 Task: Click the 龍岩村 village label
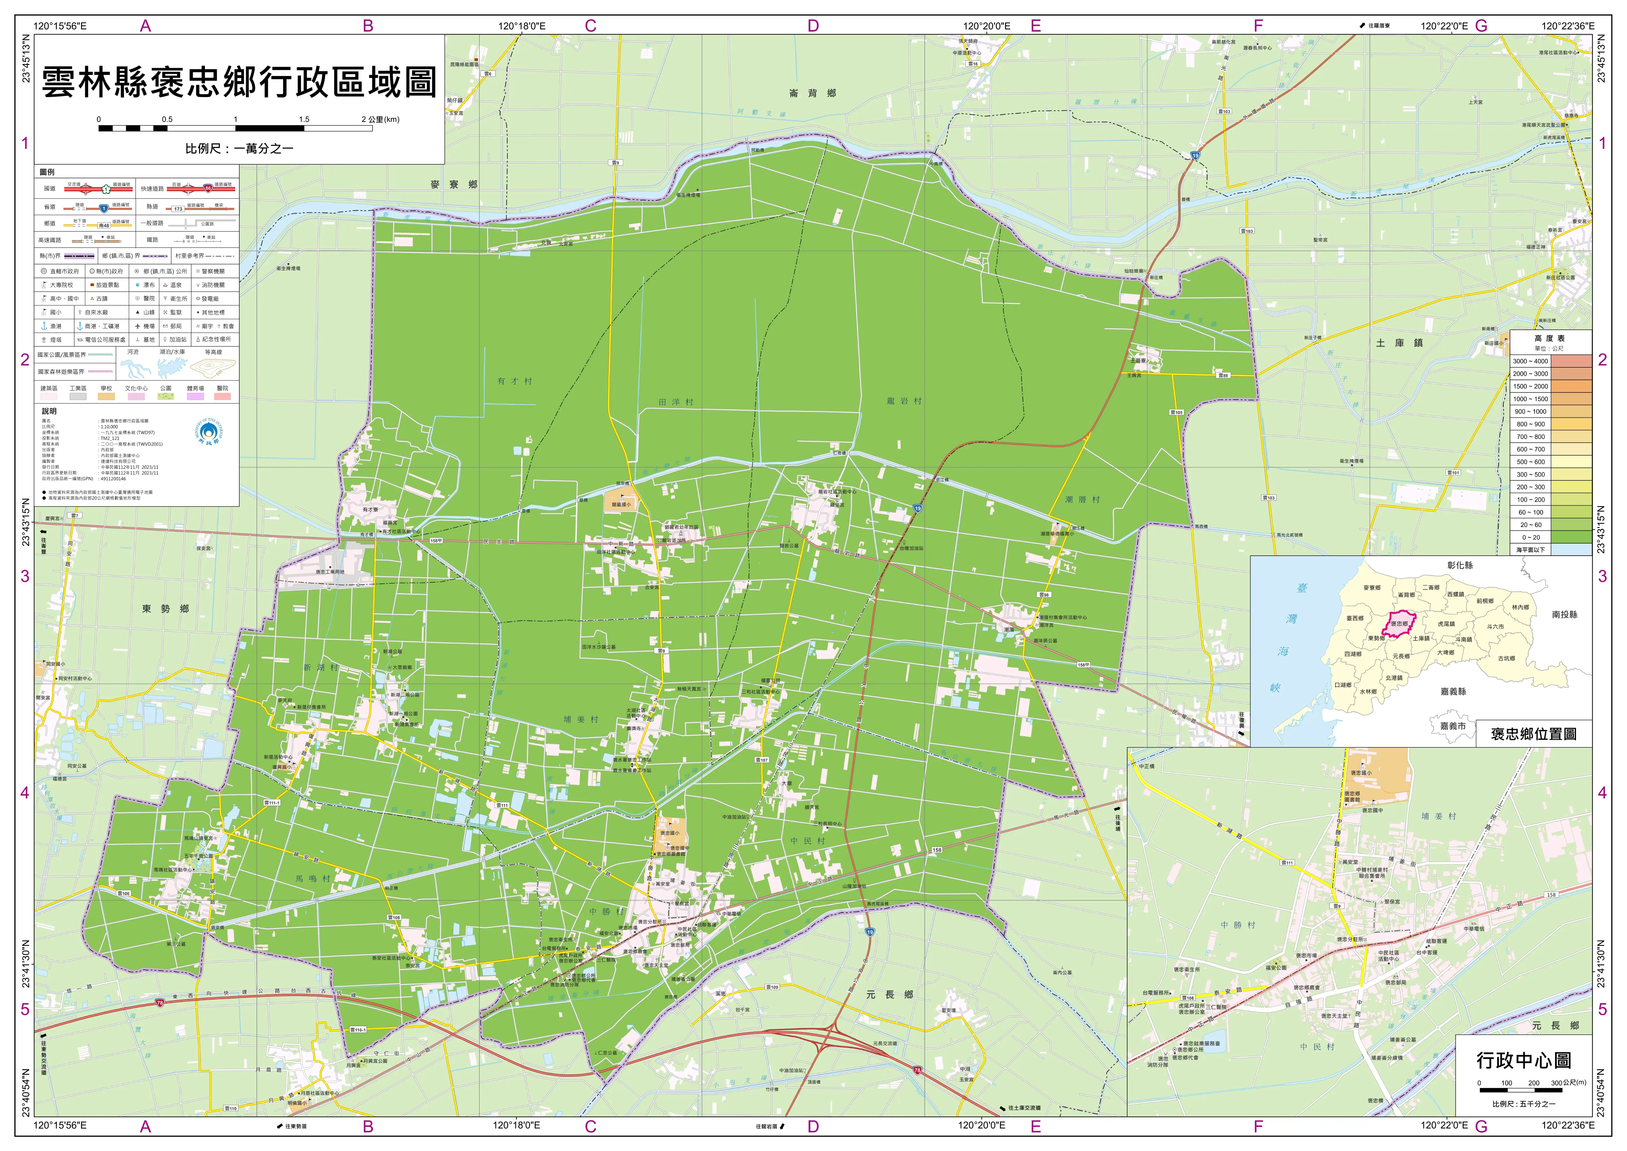pos(904,401)
